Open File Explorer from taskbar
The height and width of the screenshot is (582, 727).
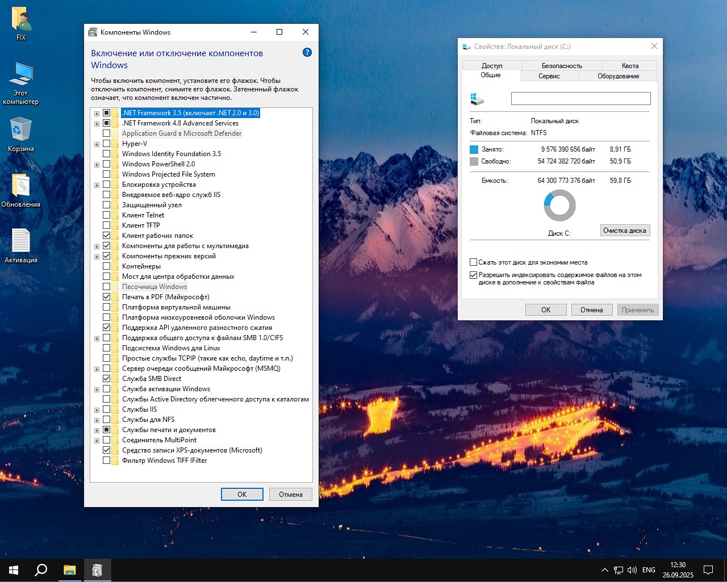pos(69,570)
